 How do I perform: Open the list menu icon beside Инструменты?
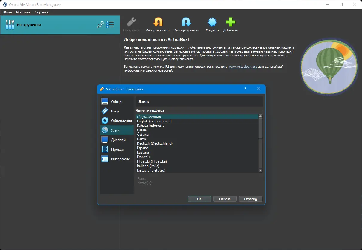[x=110, y=25]
